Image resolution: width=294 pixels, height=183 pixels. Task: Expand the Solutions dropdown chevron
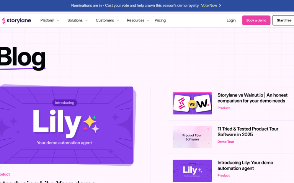tap(87, 20)
